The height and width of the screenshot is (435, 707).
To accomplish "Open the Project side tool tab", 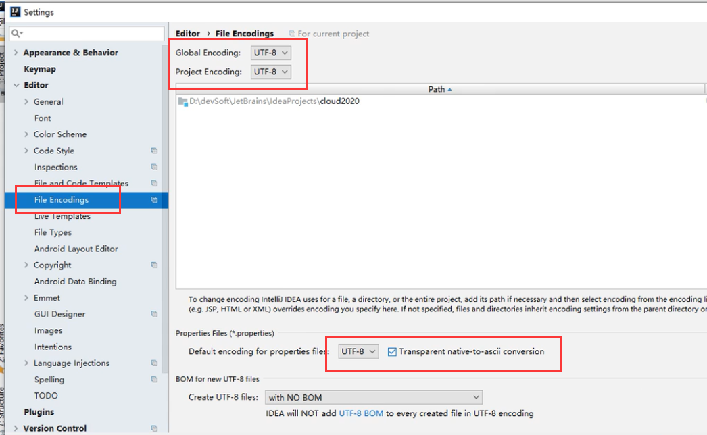I will tap(2, 68).
